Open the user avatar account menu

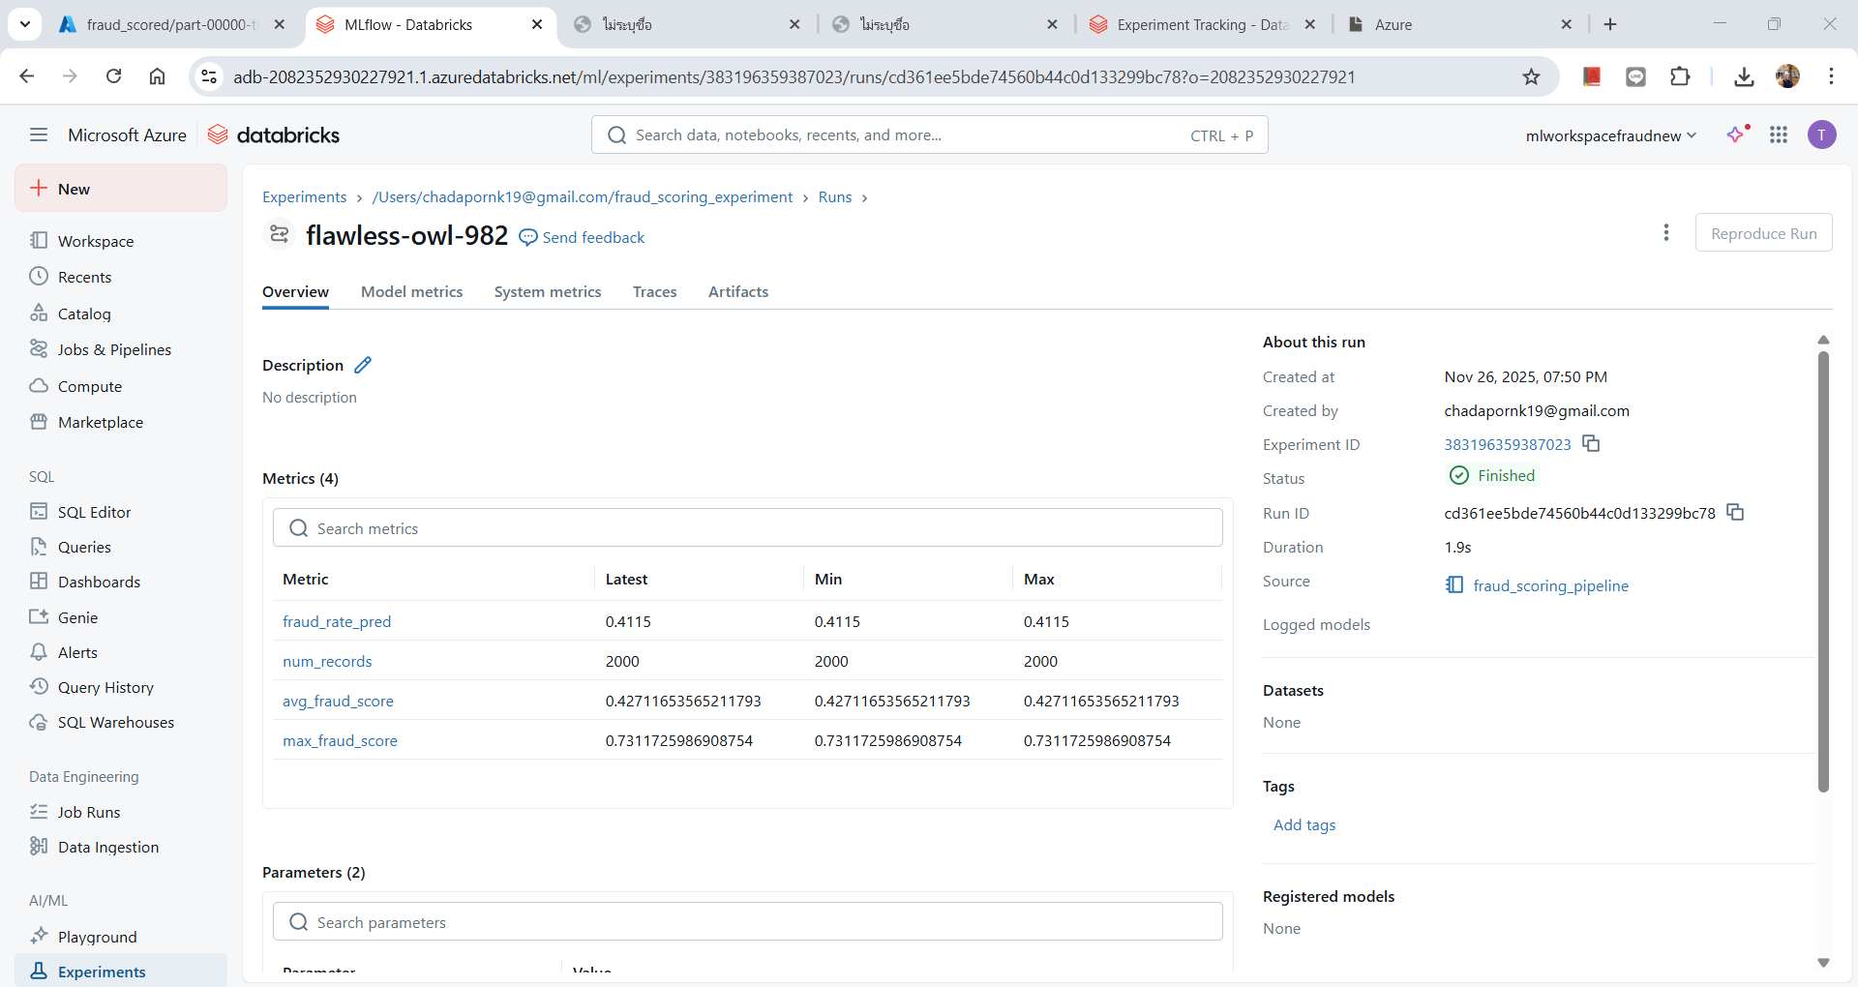(x=1822, y=135)
